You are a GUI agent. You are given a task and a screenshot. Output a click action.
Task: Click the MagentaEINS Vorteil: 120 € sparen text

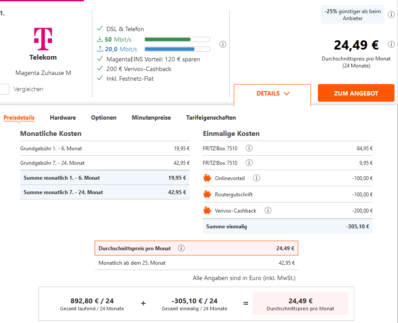click(x=153, y=59)
